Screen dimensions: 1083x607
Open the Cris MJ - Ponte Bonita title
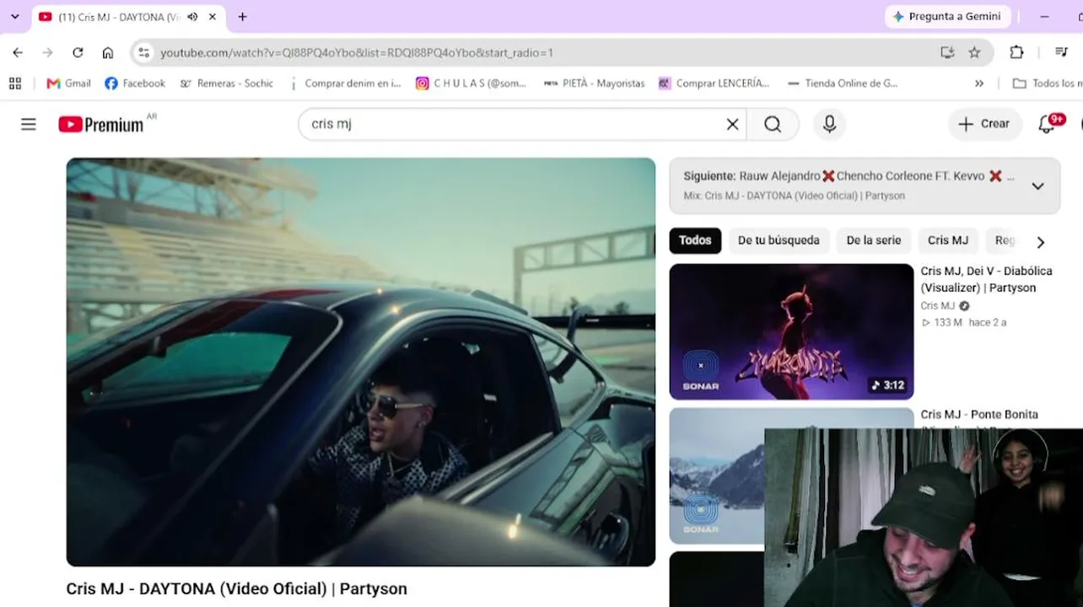[x=979, y=415]
